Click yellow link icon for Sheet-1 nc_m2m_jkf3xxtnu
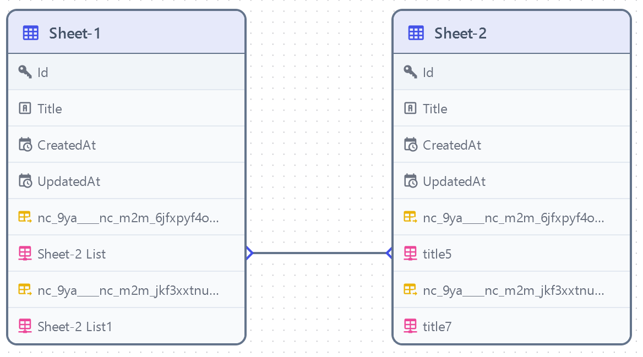 coord(25,289)
